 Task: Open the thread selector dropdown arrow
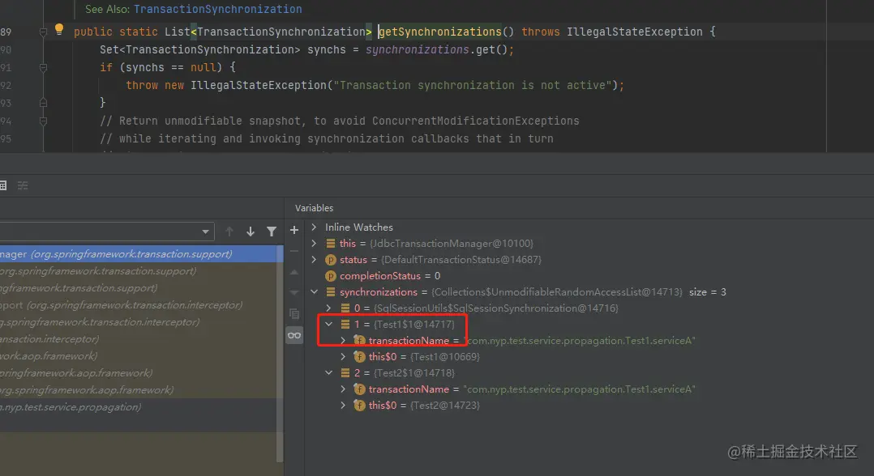(206, 232)
